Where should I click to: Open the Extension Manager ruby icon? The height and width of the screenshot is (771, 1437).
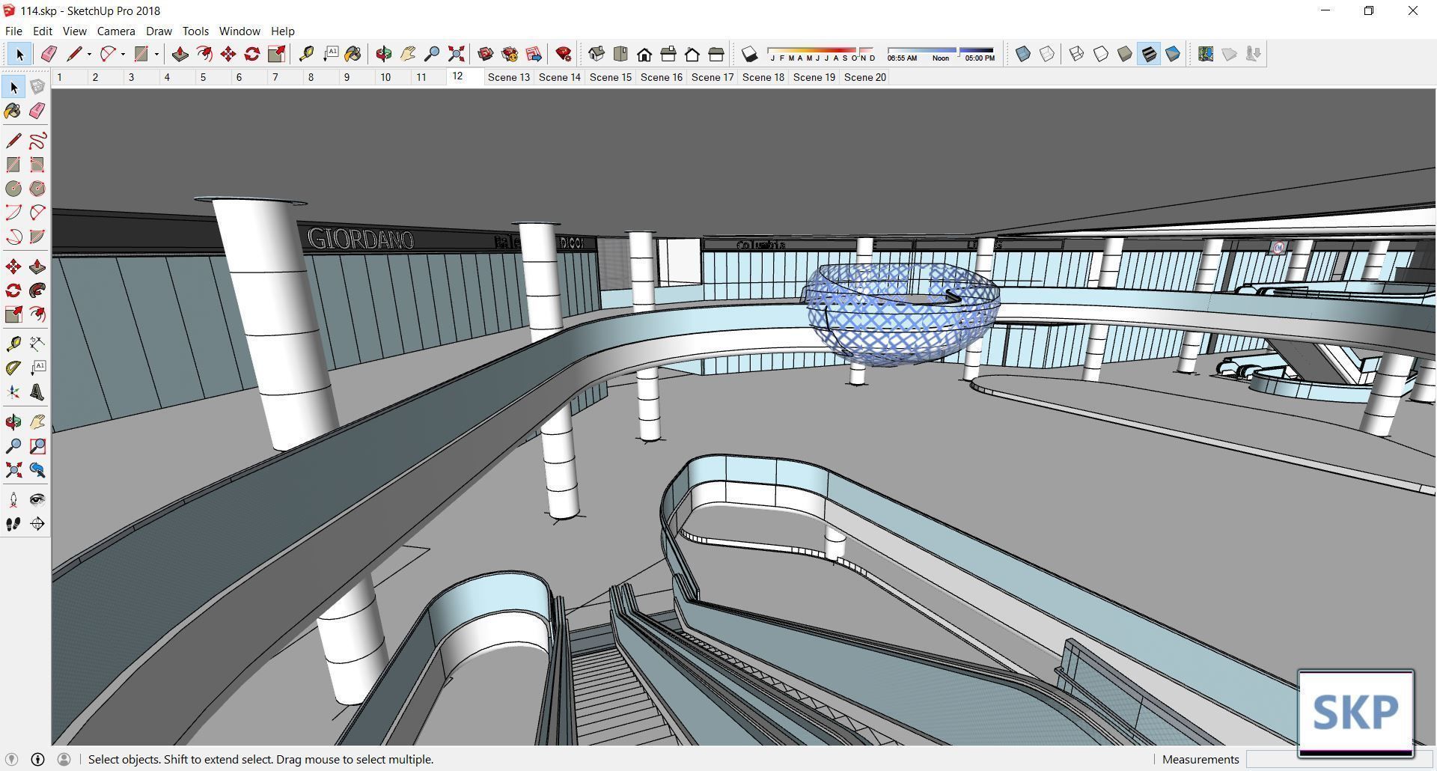tap(564, 54)
